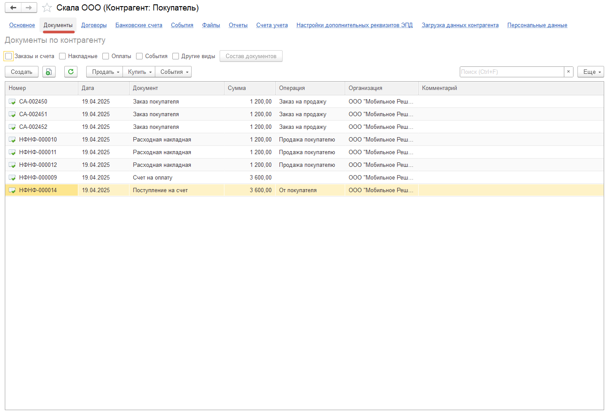
Task: Expand the Купить dropdown
Action: pyautogui.click(x=139, y=72)
